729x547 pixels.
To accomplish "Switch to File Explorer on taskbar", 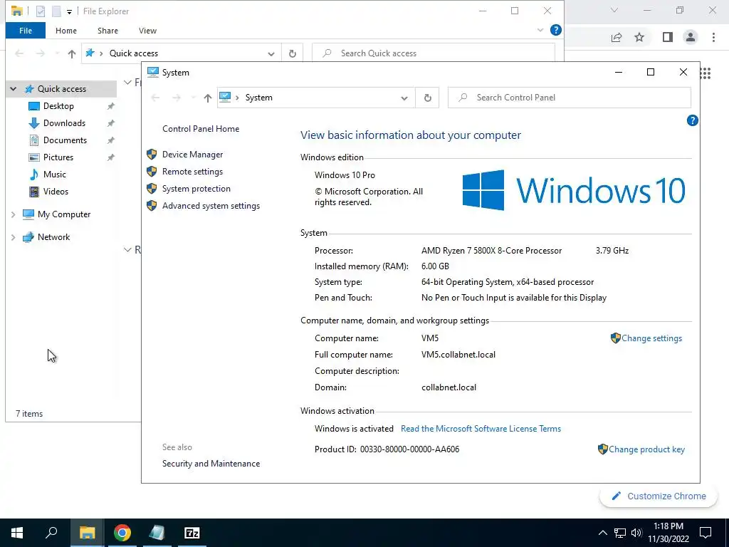I will (x=87, y=533).
